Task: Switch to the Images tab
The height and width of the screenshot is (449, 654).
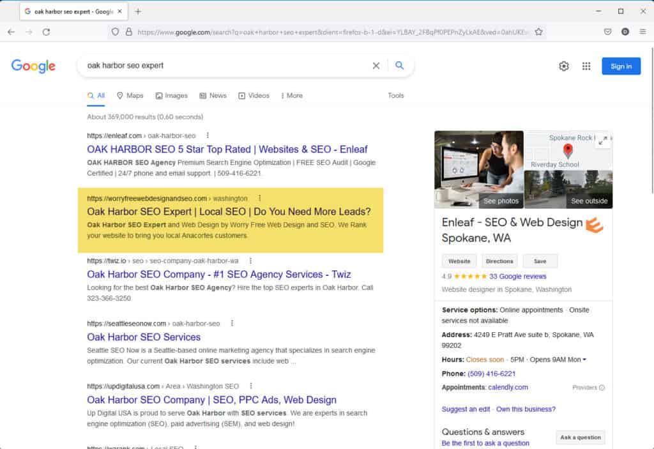Action: click(x=171, y=96)
